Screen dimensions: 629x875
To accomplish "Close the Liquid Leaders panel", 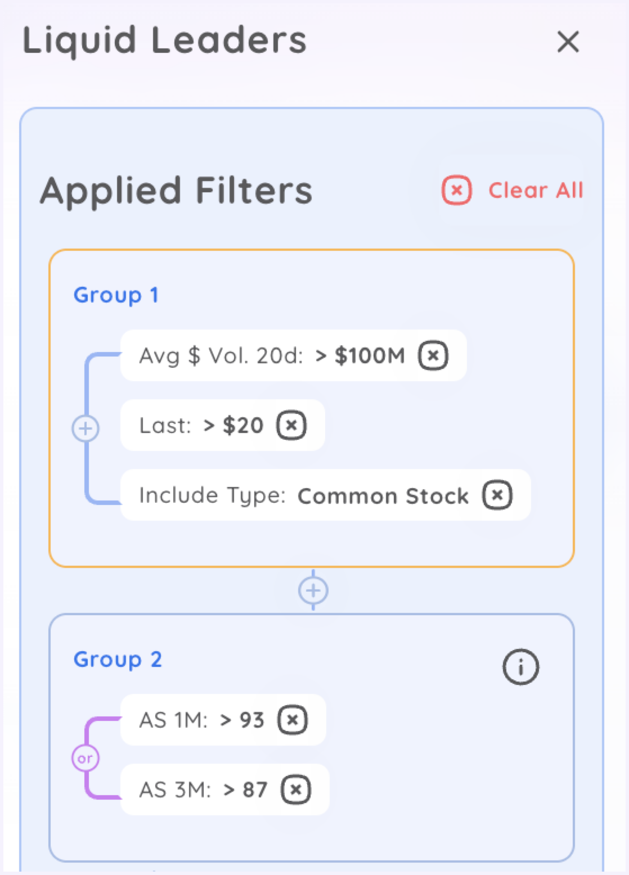I will (x=568, y=42).
